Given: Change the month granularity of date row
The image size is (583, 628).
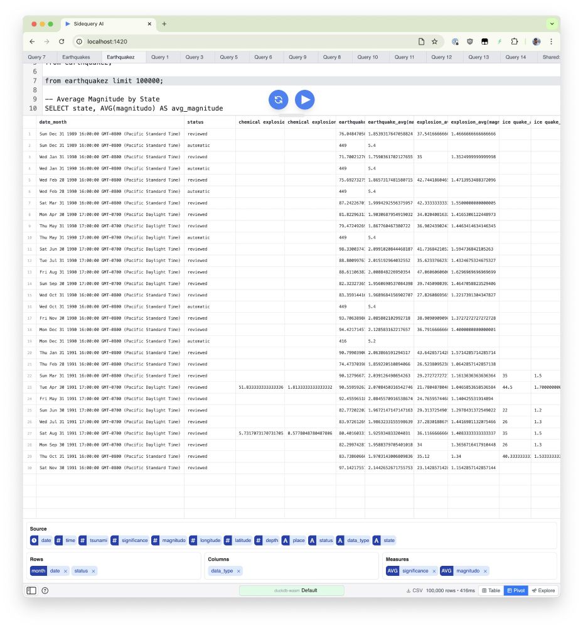Looking at the screenshot, I should [x=38, y=571].
